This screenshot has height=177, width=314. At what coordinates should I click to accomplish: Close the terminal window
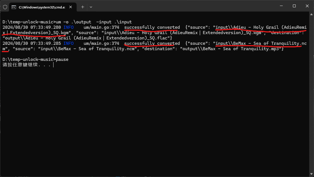(307, 6)
